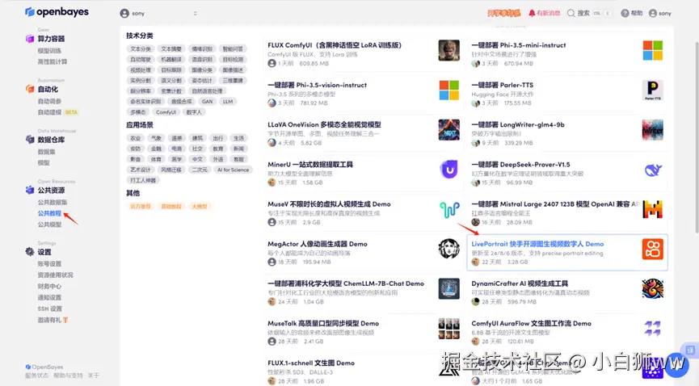699x386 pixels.
Task: Click the user avatar icon beside sony at top right
Action: [x=653, y=14]
